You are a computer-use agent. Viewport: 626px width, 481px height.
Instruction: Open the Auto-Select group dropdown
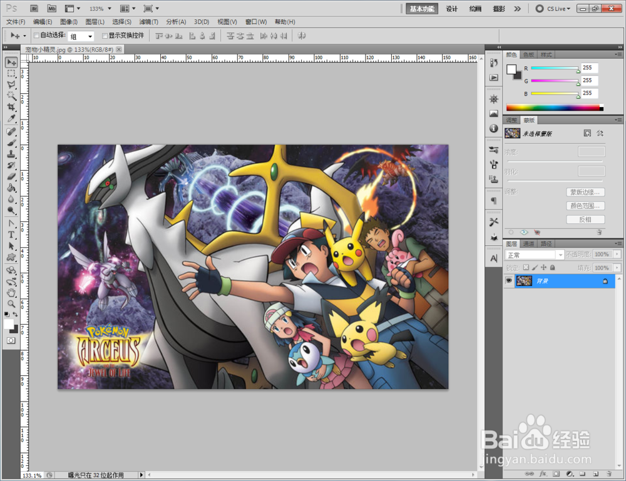(81, 36)
